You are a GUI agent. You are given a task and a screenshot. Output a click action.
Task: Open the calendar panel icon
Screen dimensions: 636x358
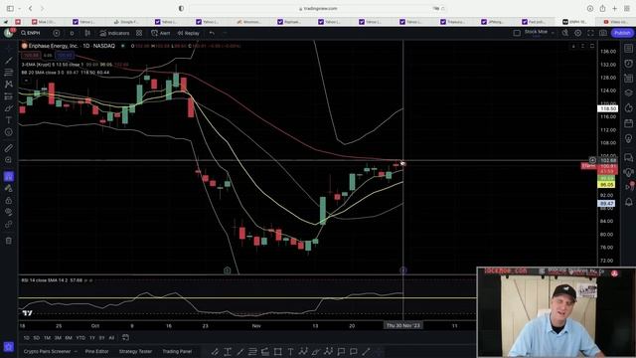coord(628,123)
